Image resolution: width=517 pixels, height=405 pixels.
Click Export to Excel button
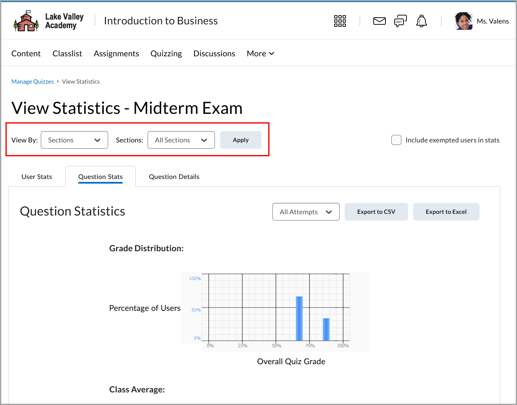446,212
